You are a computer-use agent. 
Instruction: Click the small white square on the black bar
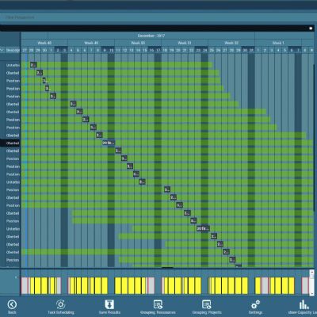pos(311,29)
